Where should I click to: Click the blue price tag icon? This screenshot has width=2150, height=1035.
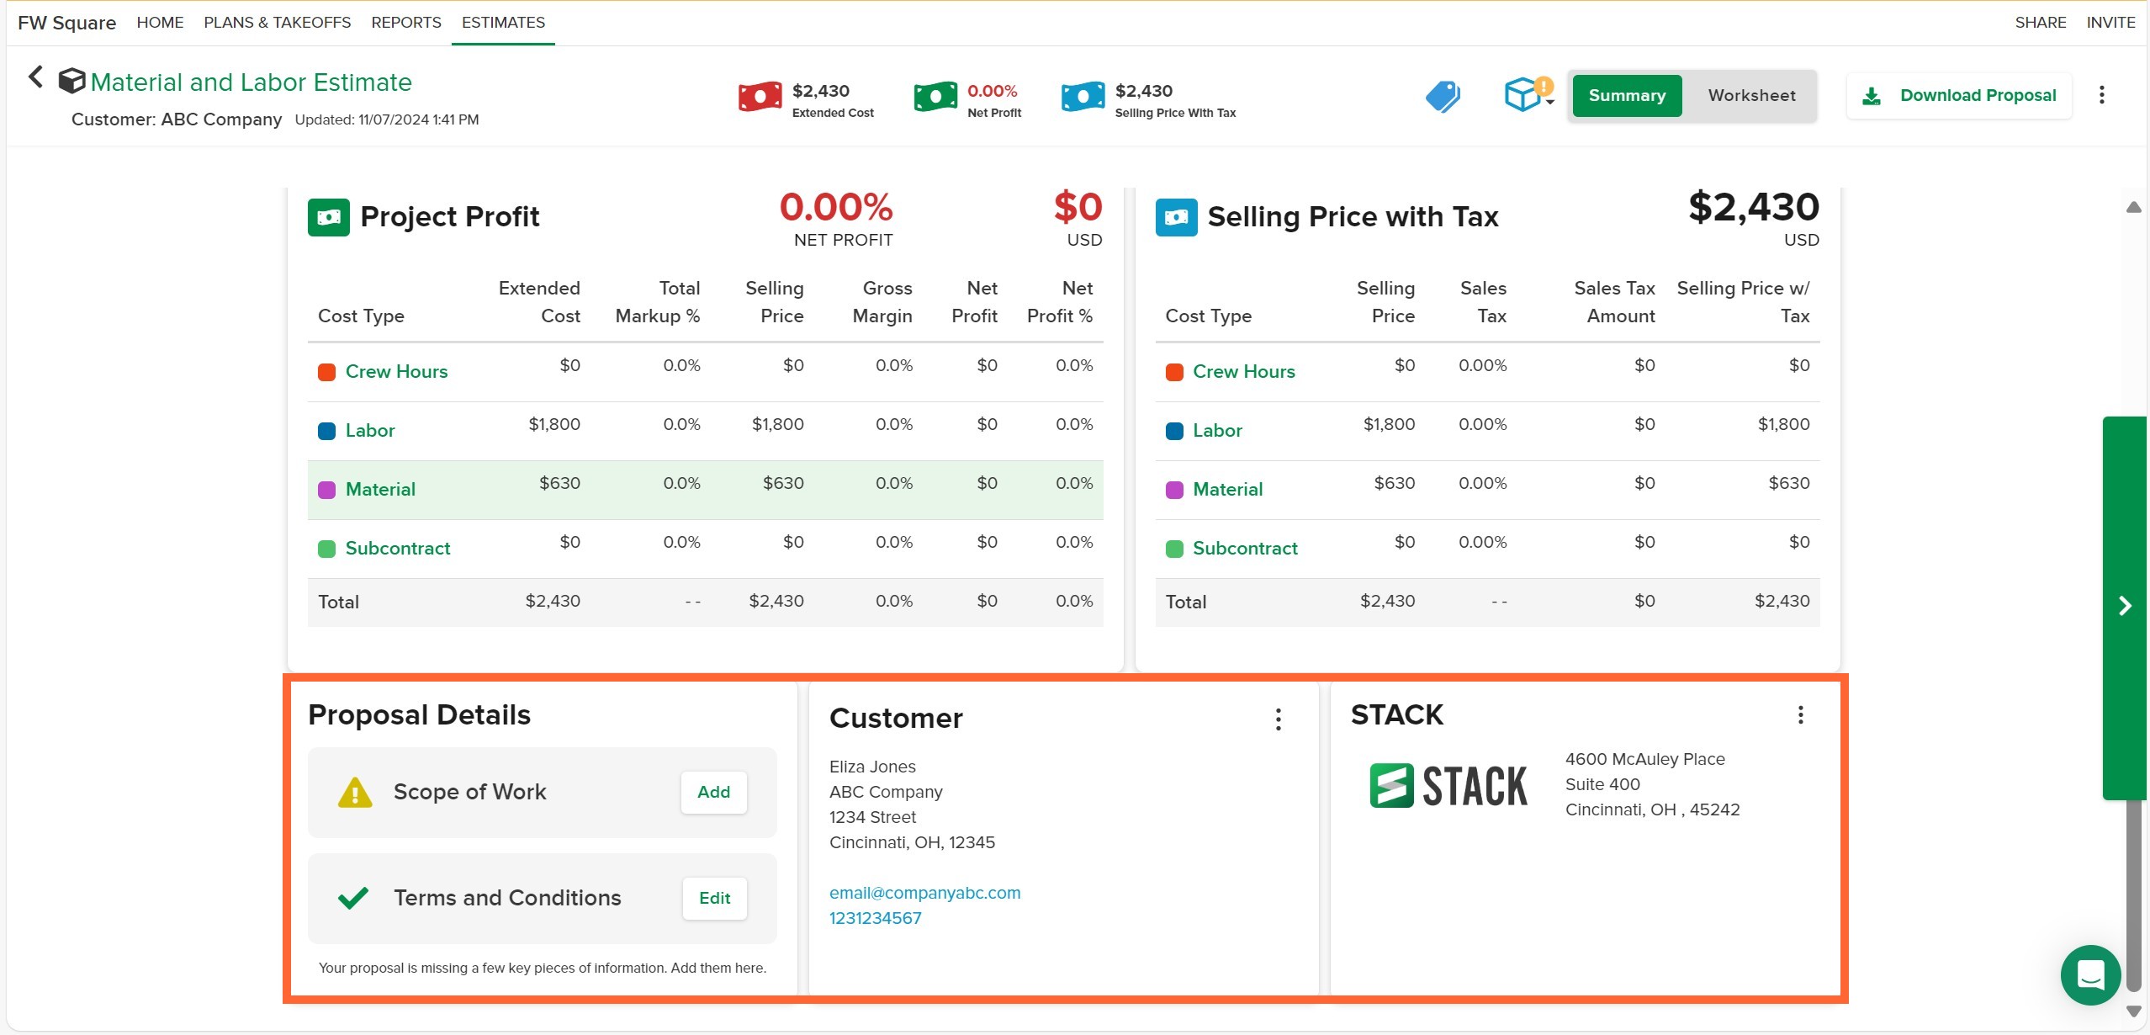pos(1443,96)
